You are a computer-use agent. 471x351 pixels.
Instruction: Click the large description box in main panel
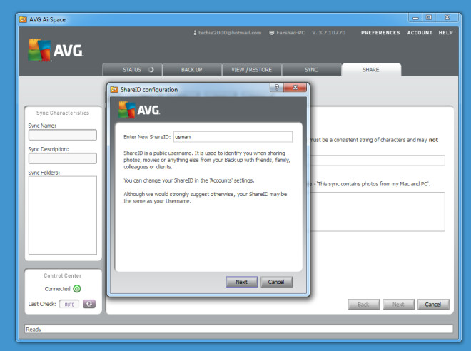point(378,212)
